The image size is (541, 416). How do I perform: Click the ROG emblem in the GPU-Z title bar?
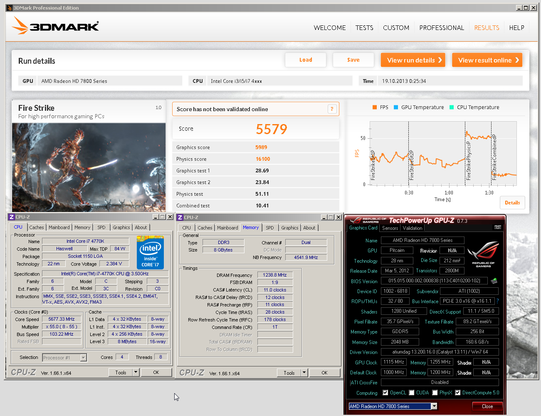click(x=356, y=220)
